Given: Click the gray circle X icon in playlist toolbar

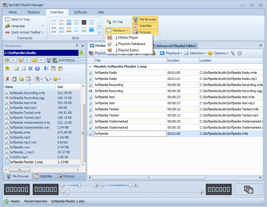Looking at the screenshot, I should 240,53.
